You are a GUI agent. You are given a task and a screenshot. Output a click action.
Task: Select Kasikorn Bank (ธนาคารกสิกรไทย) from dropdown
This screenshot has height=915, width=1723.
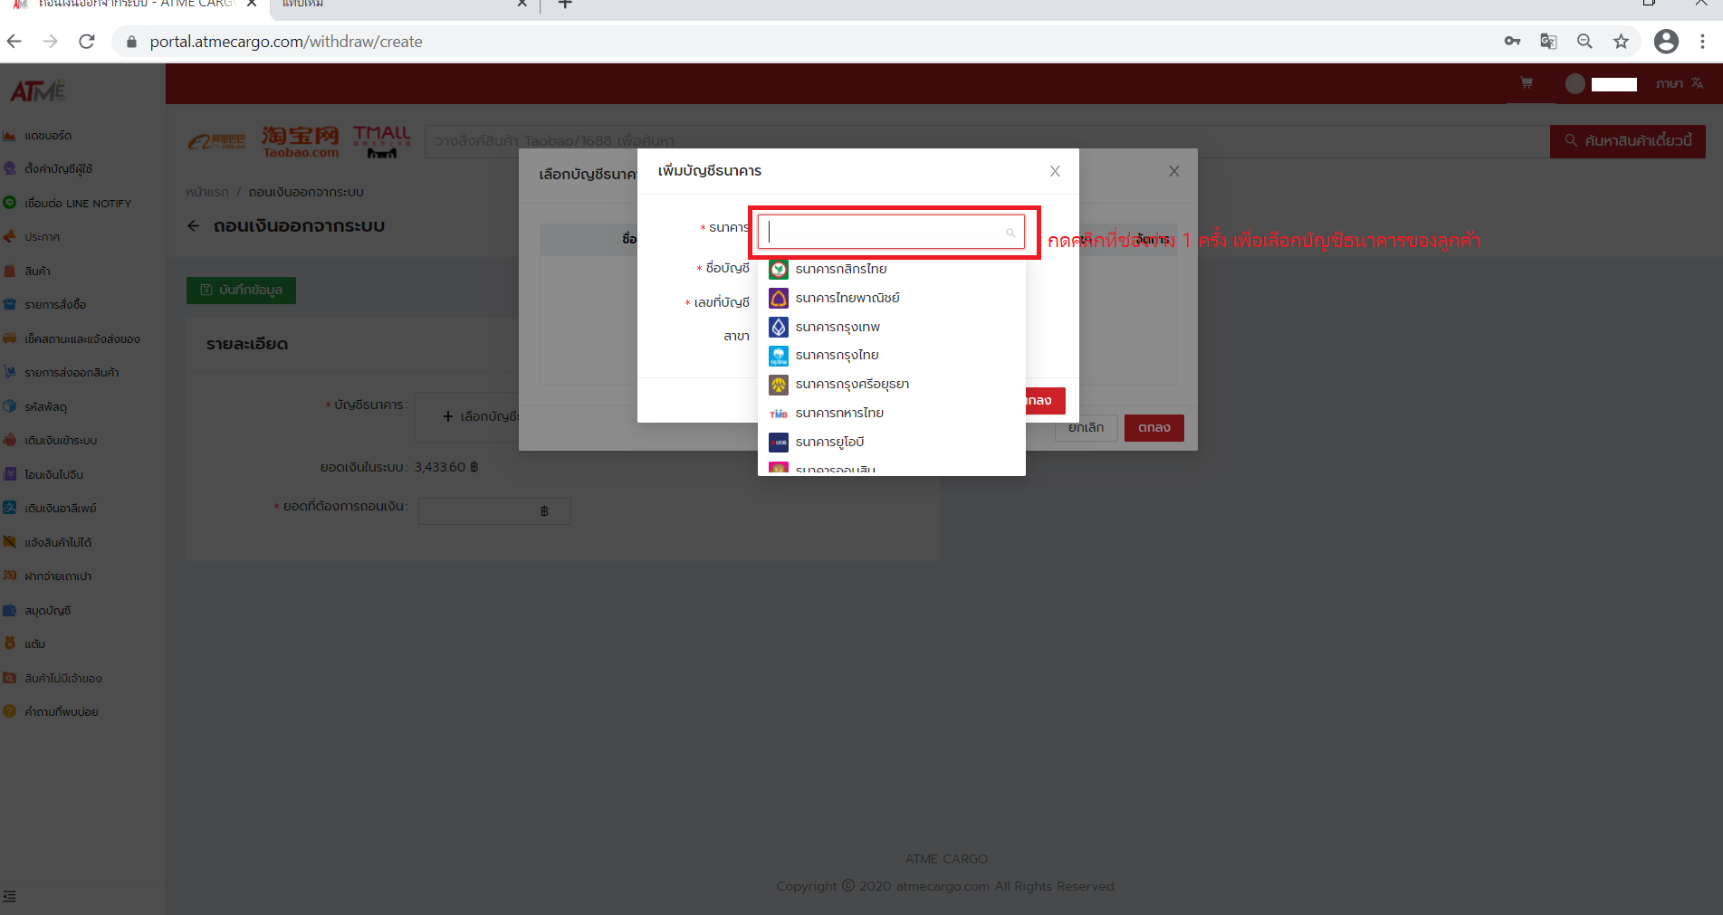pyautogui.click(x=840, y=270)
